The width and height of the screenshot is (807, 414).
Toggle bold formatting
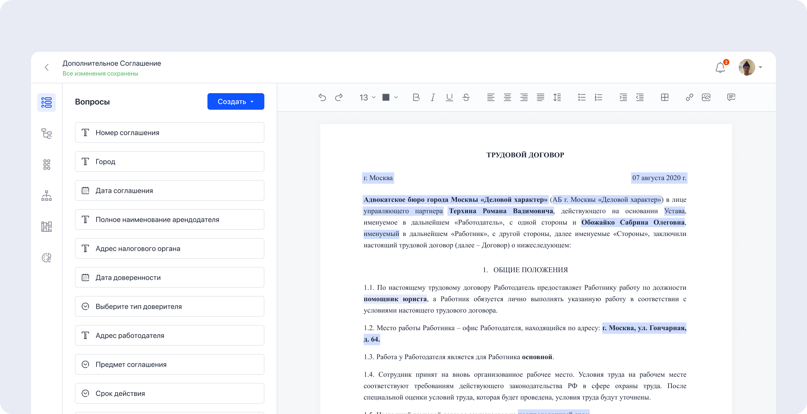(416, 97)
